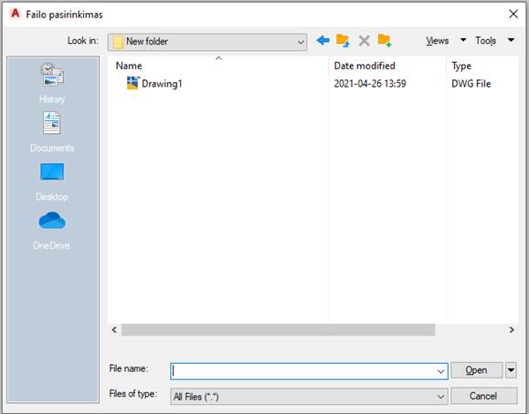Open the Documents location in the sidebar
The height and width of the screenshot is (414, 529).
tap(51, 132)
